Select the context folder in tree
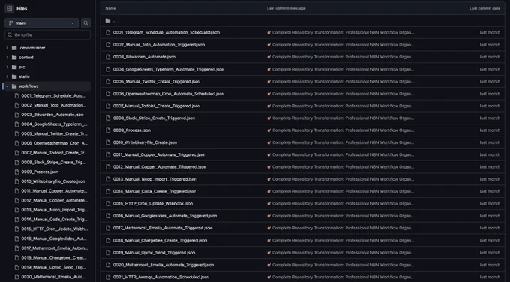 [x=26, y=58]
